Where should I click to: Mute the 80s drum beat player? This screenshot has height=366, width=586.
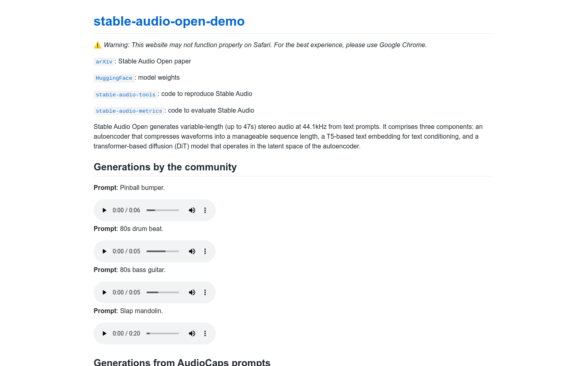click(192, 251)
